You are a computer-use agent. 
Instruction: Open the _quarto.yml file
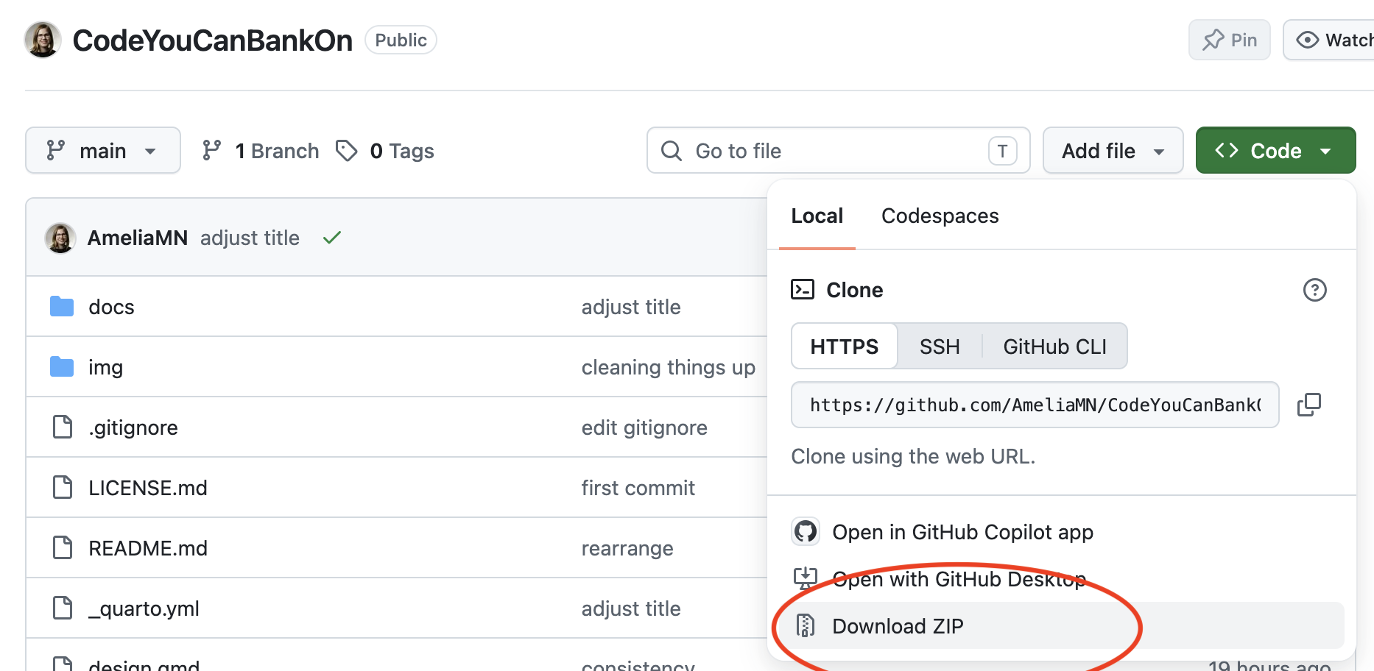click(x=144, y=608)
